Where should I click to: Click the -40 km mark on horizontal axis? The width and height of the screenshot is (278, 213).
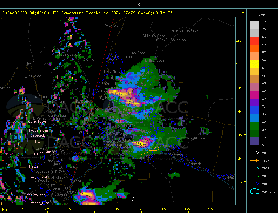coord(23,209)
